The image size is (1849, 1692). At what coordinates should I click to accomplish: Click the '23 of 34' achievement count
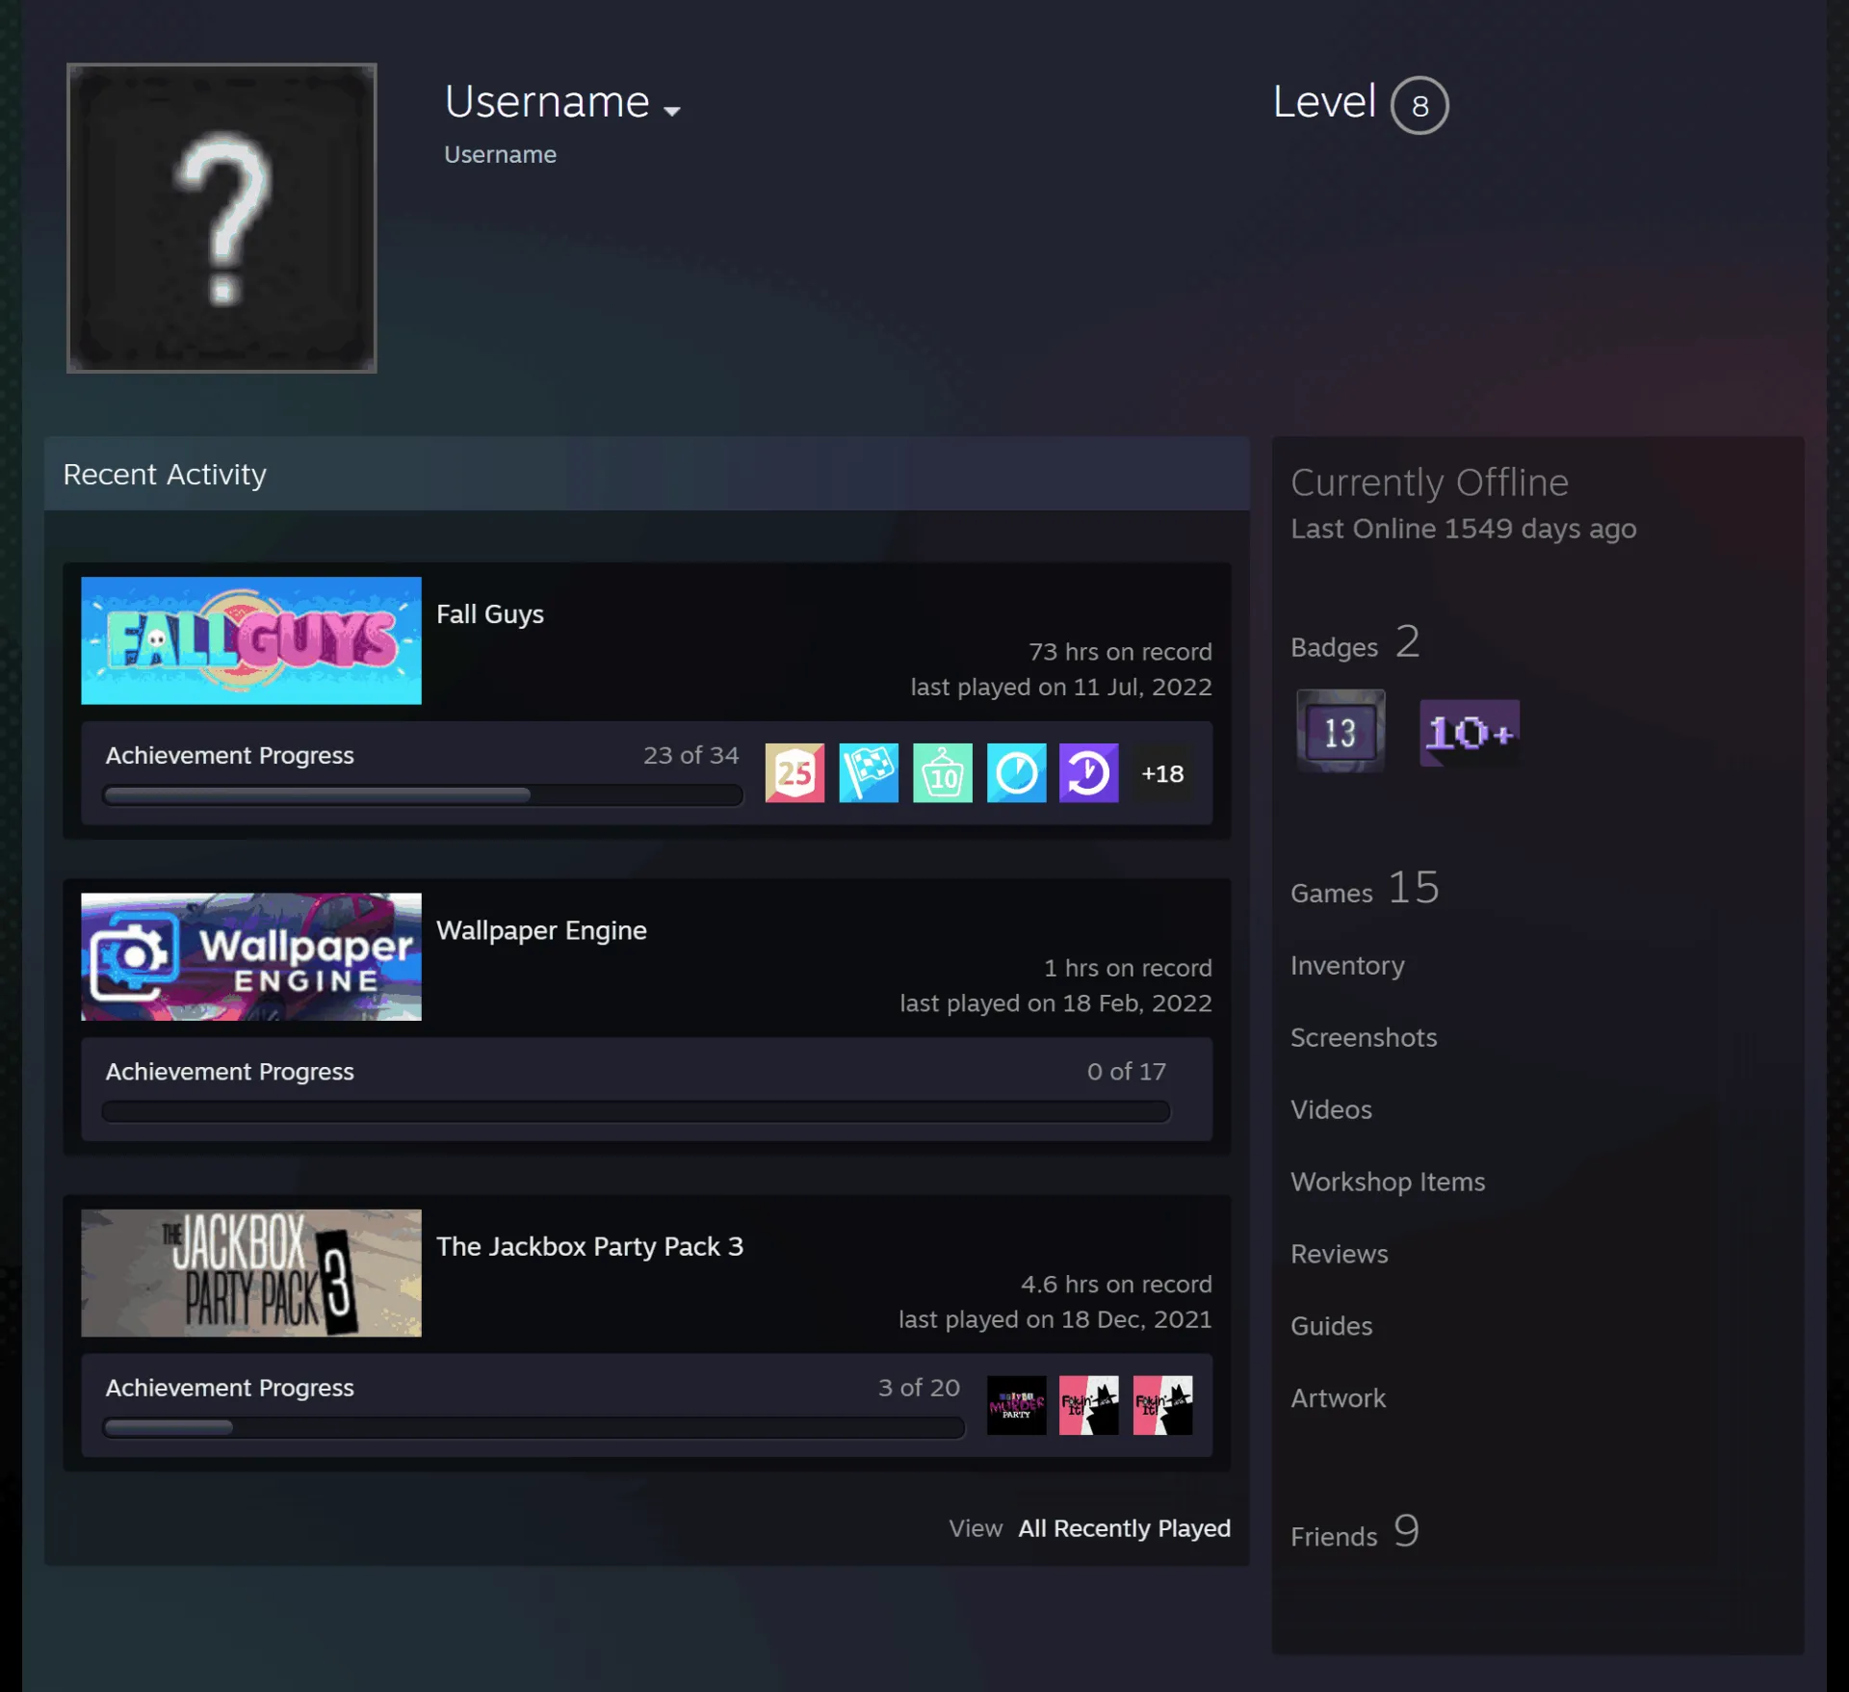690,755
